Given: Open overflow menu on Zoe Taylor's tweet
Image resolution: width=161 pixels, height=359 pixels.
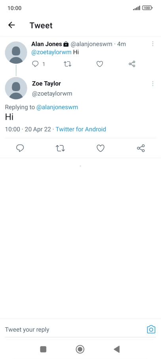Looking at the screenshot, I should tap(153, 84).
